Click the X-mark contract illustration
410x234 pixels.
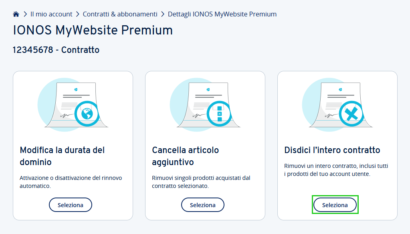point(337,105)
